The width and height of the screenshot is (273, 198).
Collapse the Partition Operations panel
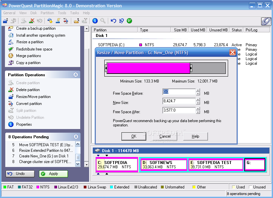(x=76, y=75)
